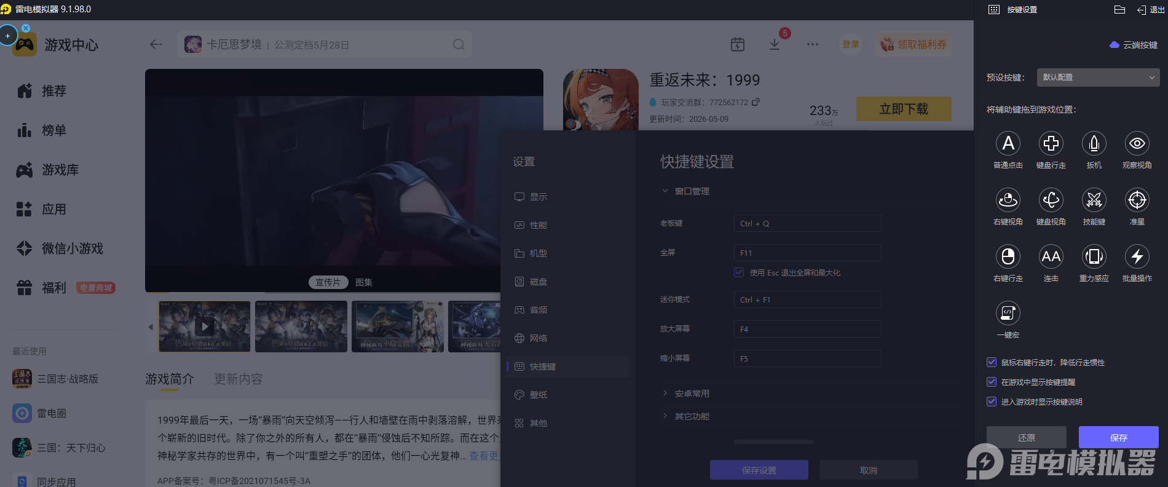Click the 退出 exit button

(1151, 10)
